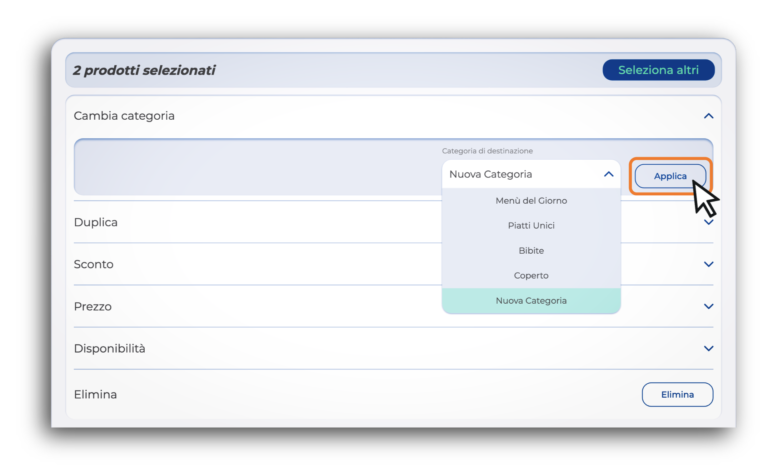The height and width of the screenshot is (473, 778).
Task: Select Menù del Giorno from the list
Action: (531, 201)
